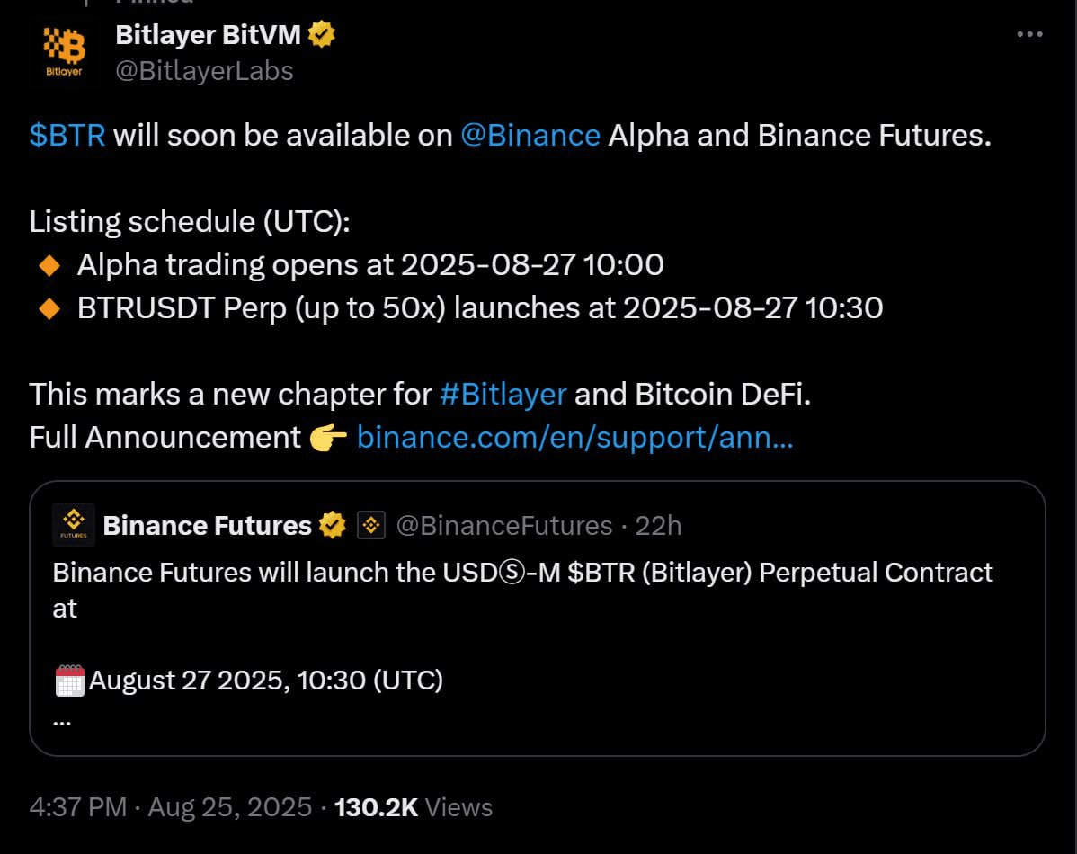Click the Binance affiliate square badge
This screenshot has height=854, width=1077.
tap(371, 526)
